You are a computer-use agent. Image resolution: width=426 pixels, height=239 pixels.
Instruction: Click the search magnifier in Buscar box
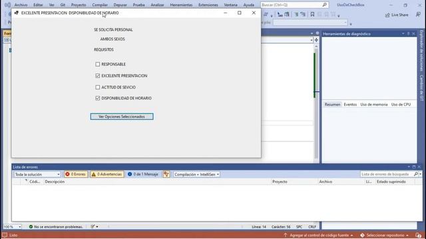coord(324,5)
